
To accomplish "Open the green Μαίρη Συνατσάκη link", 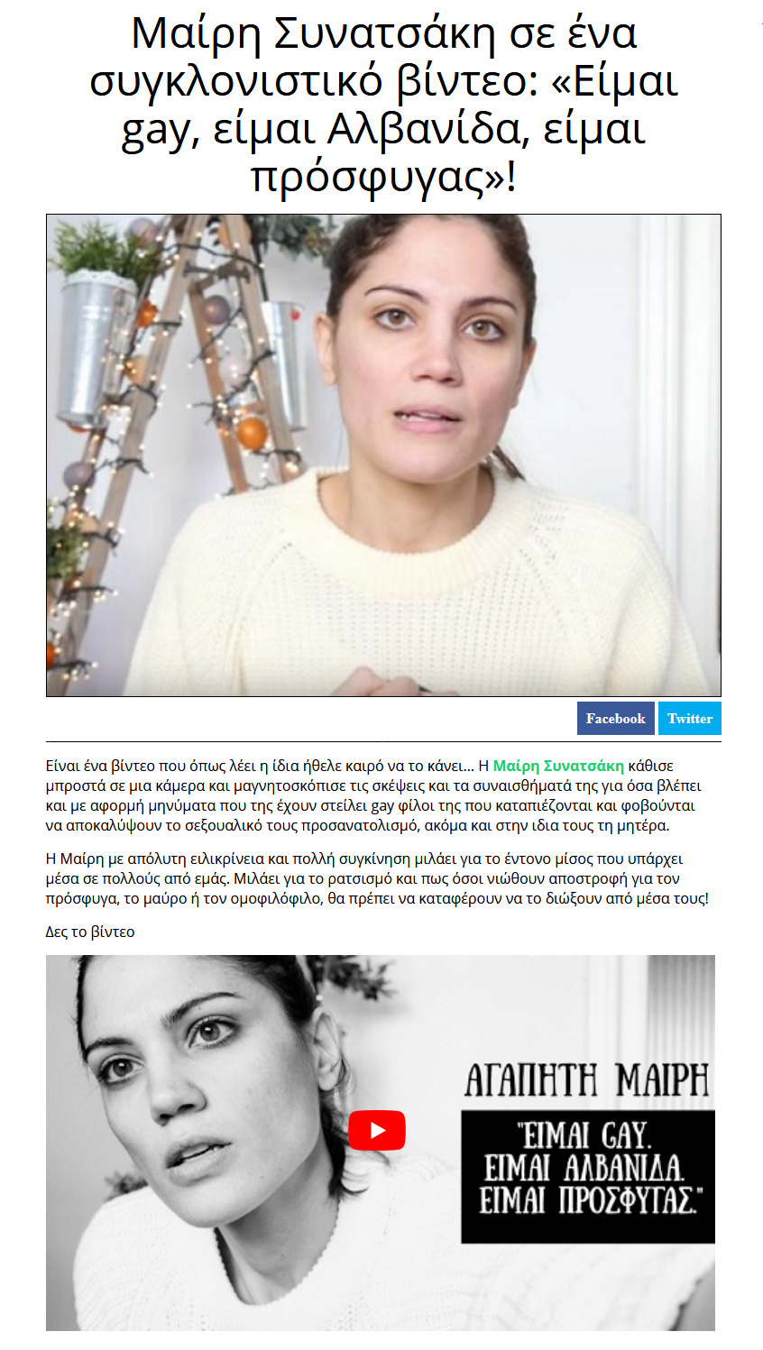I will coord(558,766).
